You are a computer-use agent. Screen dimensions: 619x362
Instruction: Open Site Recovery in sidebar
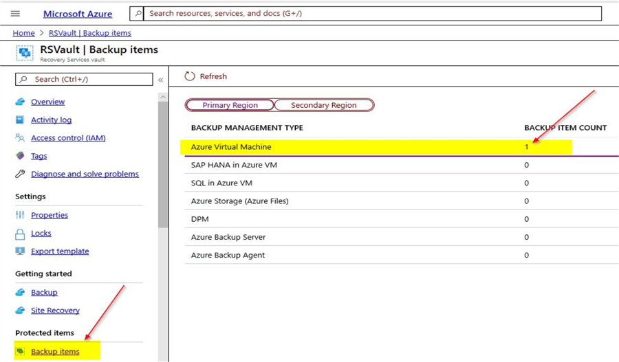tap(55, 310)
